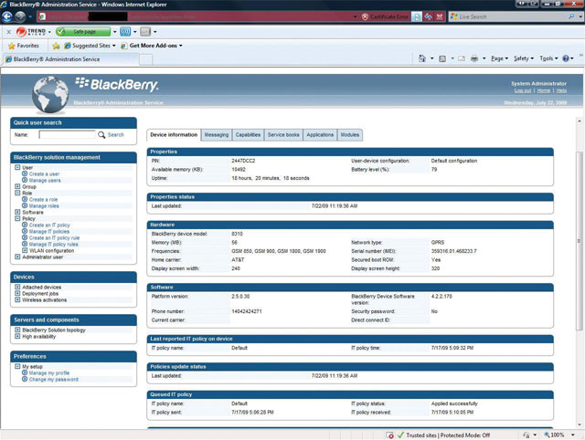Click the Manage users link
This screenshot has width=585, height=440.
click(x=45, y=181)
